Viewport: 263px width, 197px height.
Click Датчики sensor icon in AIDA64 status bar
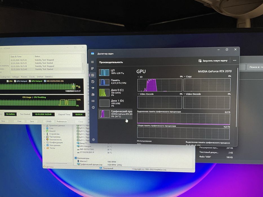(44, 167)
